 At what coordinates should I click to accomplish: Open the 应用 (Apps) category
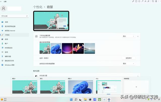click(15, 39)
